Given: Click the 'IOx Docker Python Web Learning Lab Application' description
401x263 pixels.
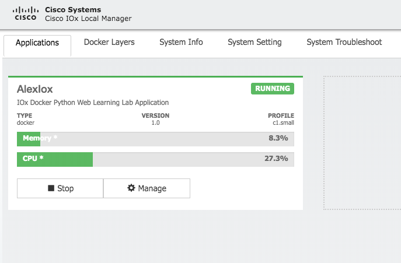Looking at the screenshot, I should [x=93, y=103].
